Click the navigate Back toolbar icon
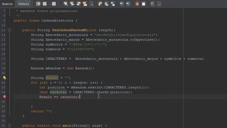 click(45, 4)
